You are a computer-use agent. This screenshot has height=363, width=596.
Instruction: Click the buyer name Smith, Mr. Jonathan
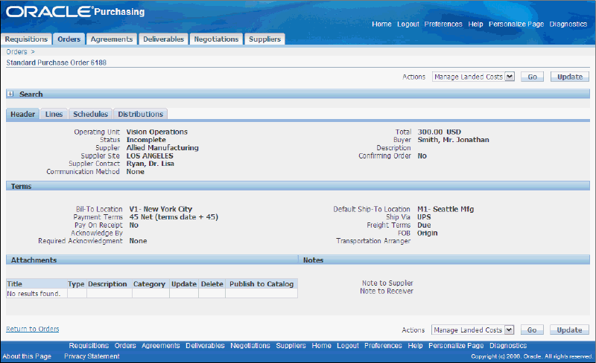pos(453,140)
